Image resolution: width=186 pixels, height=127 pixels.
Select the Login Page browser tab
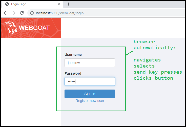point(32,4)
